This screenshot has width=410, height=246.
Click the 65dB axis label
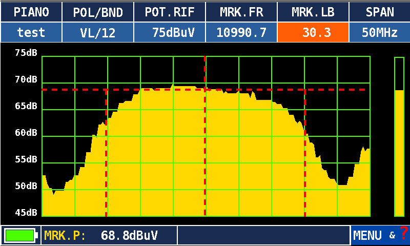pos(26,106)
